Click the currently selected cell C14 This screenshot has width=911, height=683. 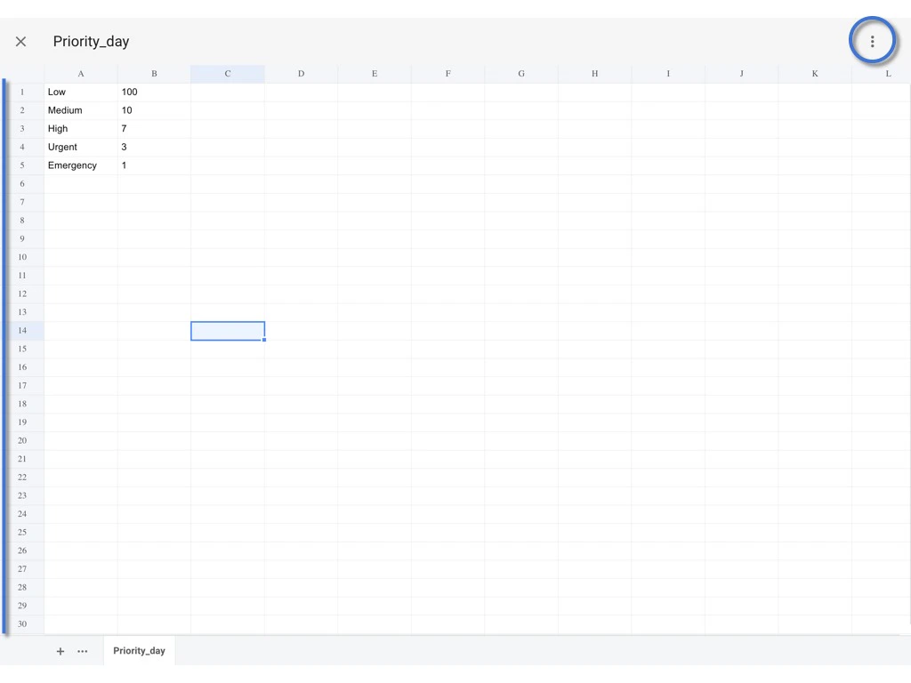click(227, 330)
